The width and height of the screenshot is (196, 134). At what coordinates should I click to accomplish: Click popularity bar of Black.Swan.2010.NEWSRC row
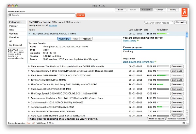click(163, 75)
